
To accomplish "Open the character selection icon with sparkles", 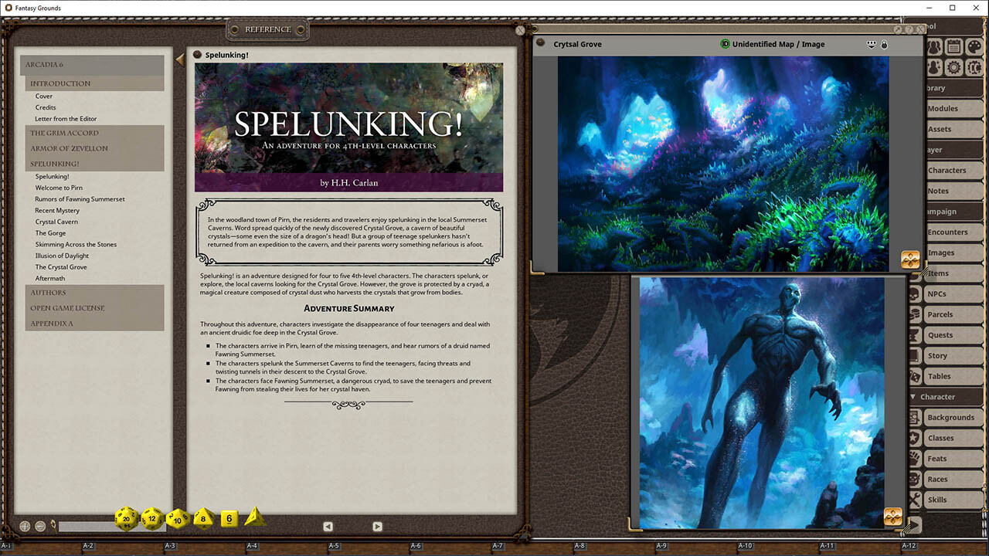I will tap(934, 68).
